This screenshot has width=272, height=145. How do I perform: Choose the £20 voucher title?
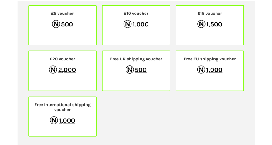pyautogui.click(x=62, y=59)
